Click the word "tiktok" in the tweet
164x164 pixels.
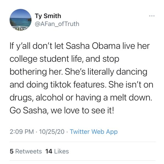[x=61, y=85]
